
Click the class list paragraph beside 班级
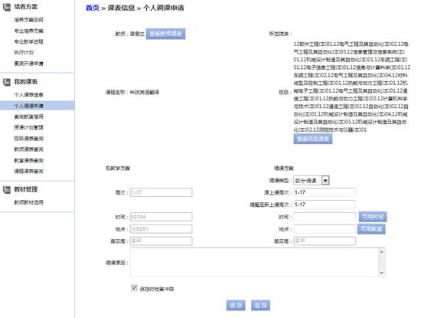point(352,87)
